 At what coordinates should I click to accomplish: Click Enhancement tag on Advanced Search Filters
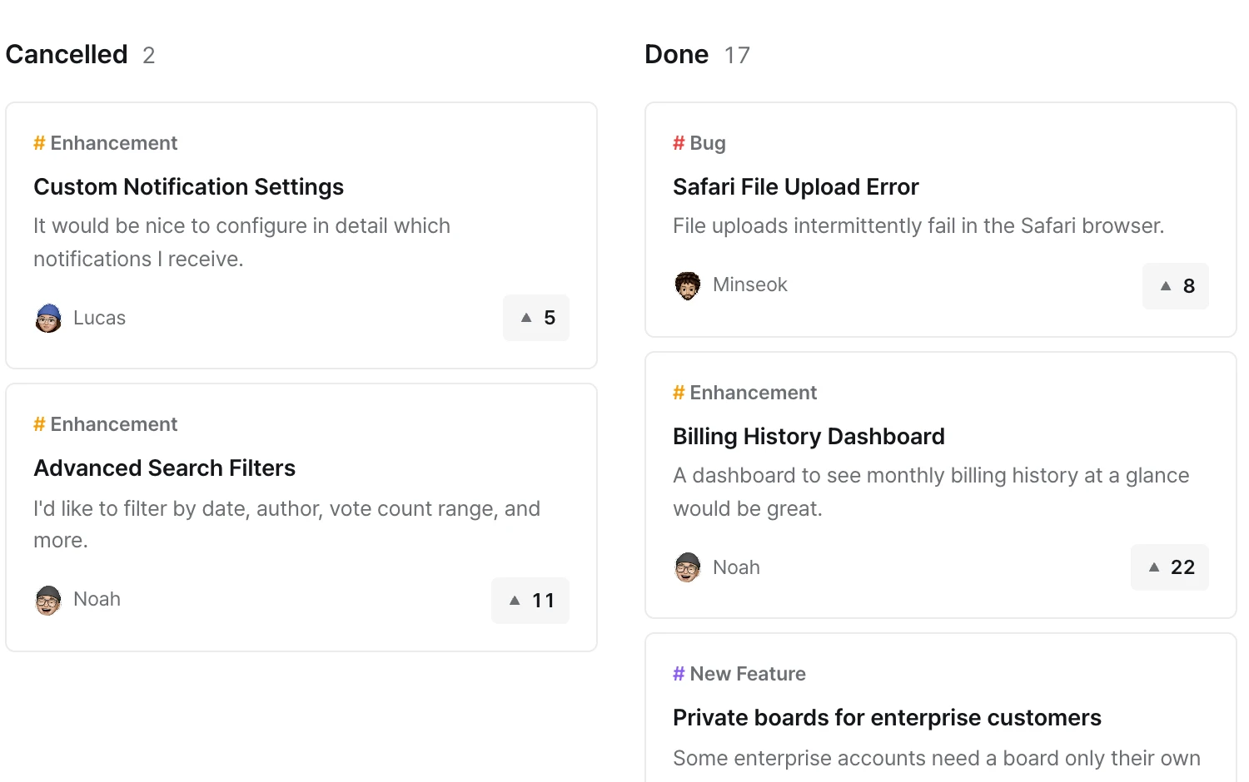106,424
